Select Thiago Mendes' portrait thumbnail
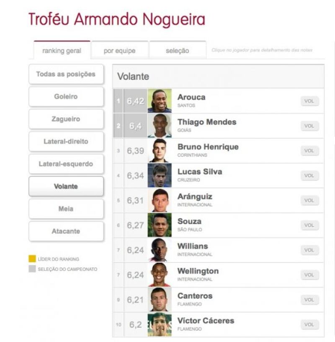The height and width of the screenshot is (342, 335). 160,126
